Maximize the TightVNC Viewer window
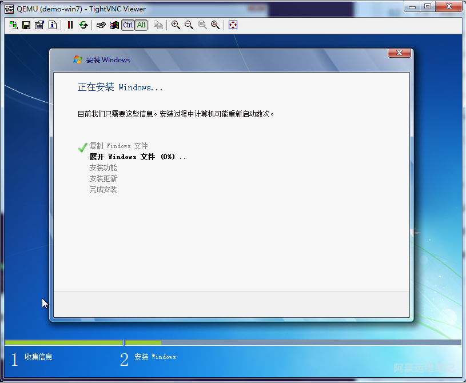The image size is (466, 383). pos(427,6)
